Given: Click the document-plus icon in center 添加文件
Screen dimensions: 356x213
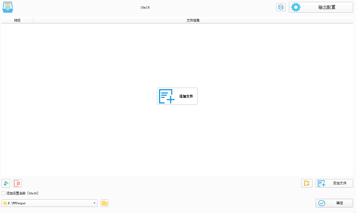Looking at the screenshot, I should pyautogui.click(x=167, y=96).
